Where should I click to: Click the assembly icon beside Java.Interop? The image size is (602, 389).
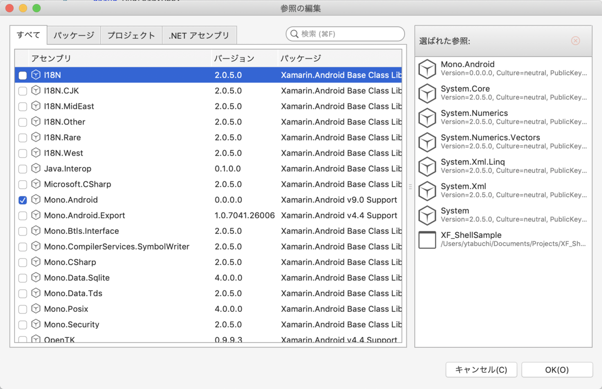(x=36, y=168)
